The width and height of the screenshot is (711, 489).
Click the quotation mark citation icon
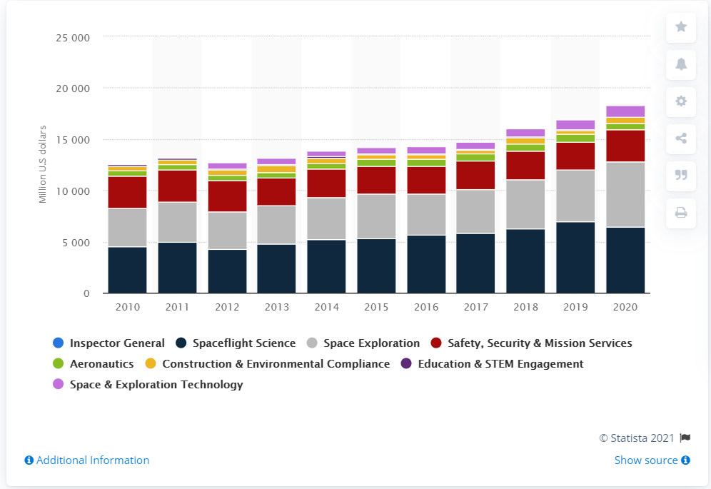(680, 176)
